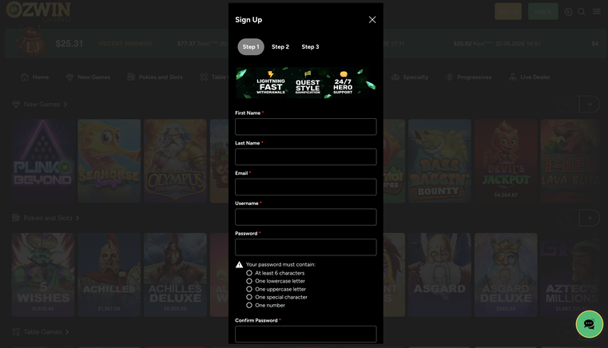Viewport: 608px width, 348px height.
Task: Previous arrow in Pokies and Slots carousel
Action: tap(568, 218)
